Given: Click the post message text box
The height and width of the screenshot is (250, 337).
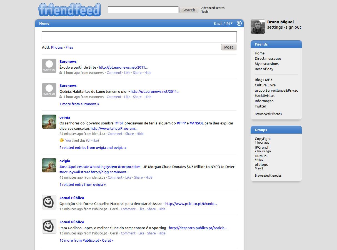Looking at the screenshot, I should click(139, 37).
